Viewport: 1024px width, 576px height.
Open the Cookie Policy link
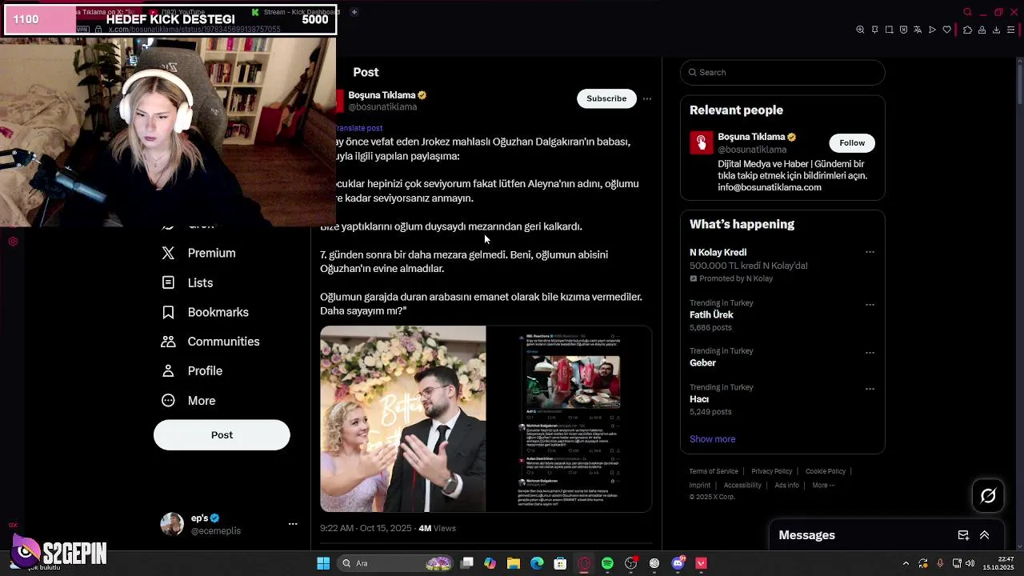click(x=826, y=471)
